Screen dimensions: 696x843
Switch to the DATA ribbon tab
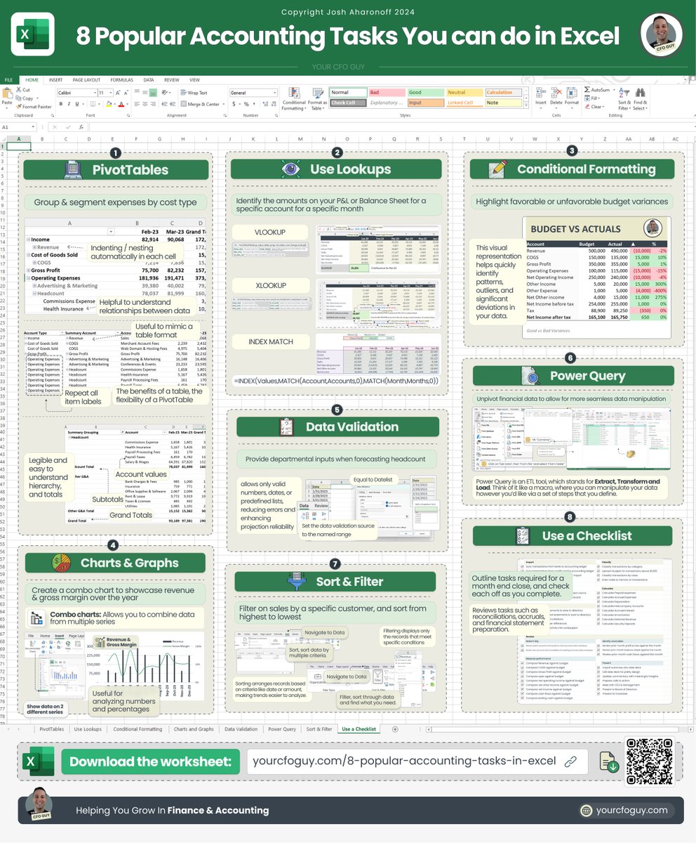coord(149,80)
